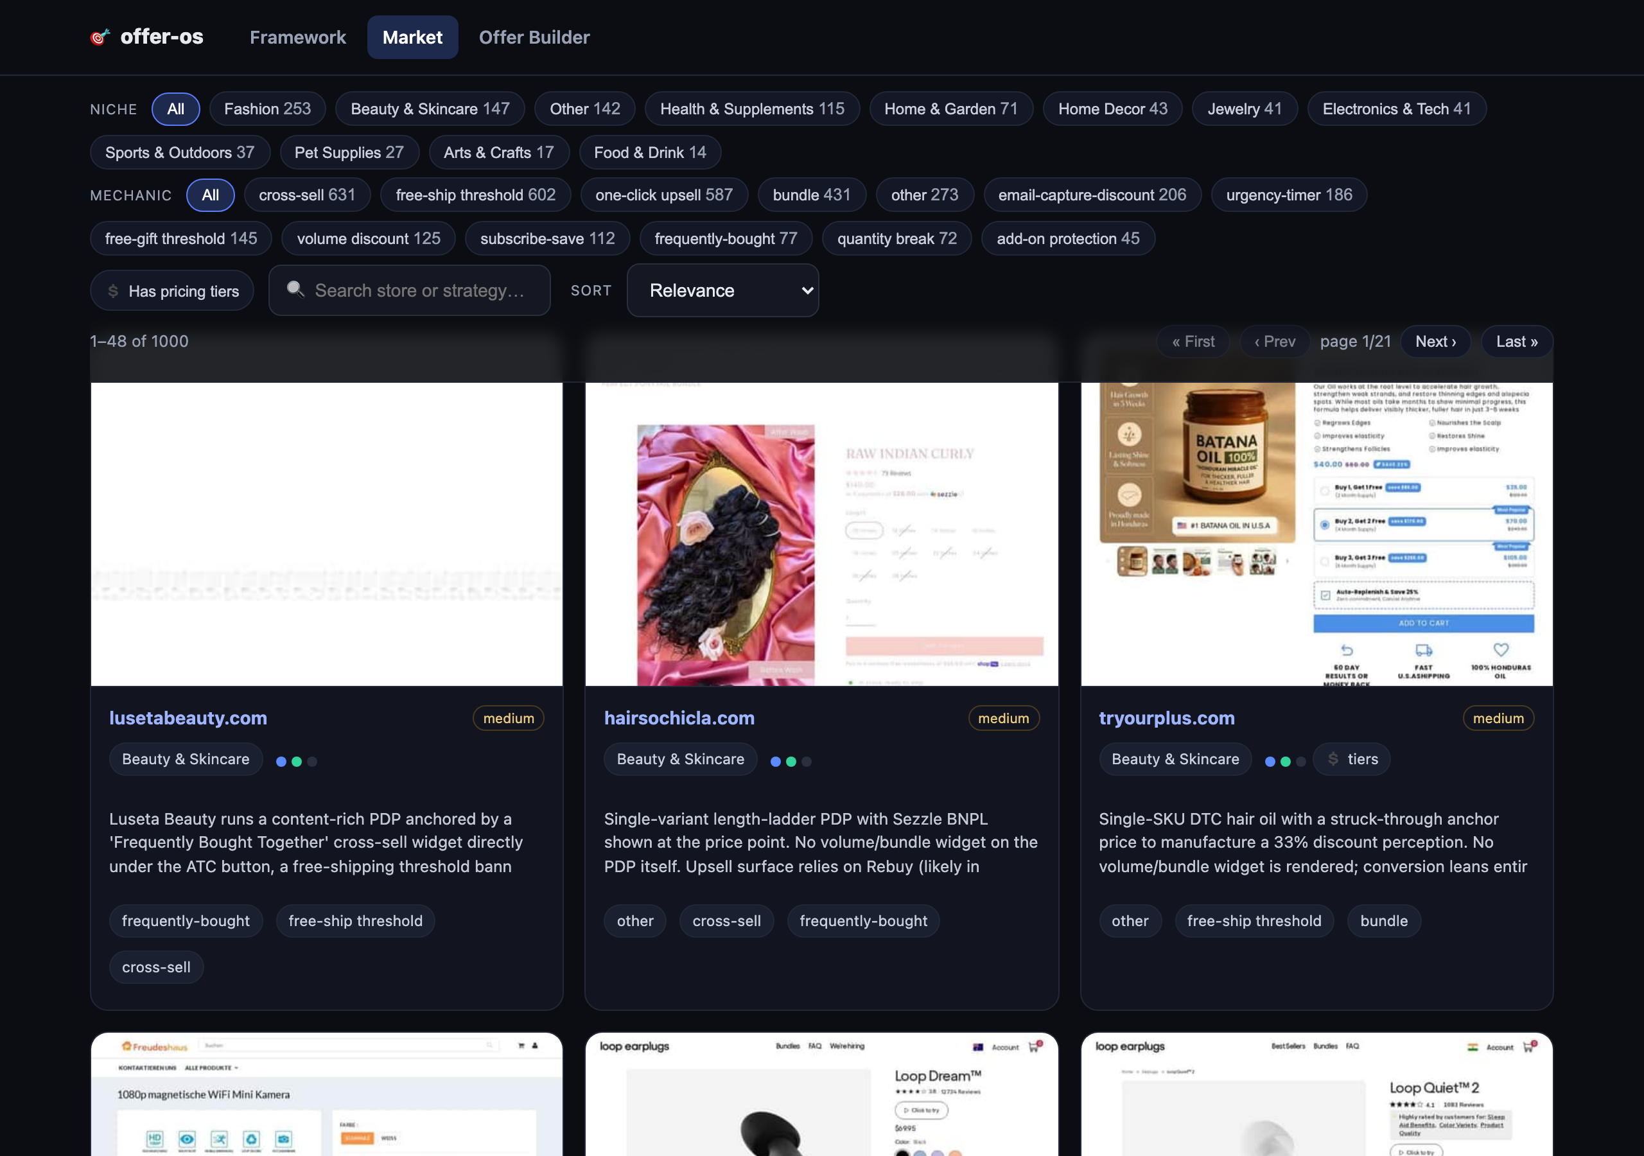Image resolution: width=1644 pixels, height=1156 pixels.
Task: Filter mechanic by cross-sell 631
Action: pyautogui.click(x=307, y=195)
